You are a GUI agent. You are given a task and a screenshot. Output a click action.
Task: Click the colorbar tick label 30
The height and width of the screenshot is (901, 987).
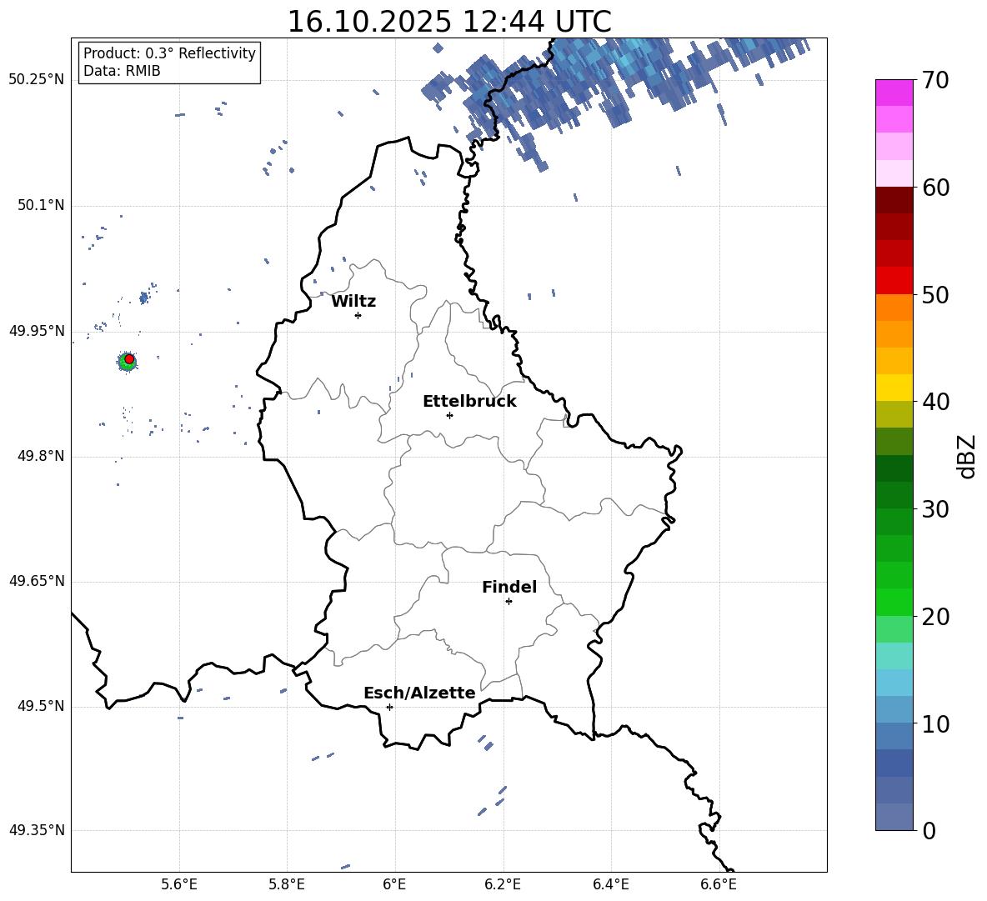935,509
